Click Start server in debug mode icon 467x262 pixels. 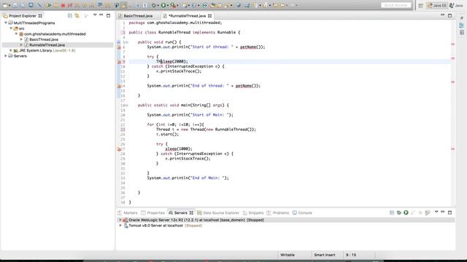(399, 213)
